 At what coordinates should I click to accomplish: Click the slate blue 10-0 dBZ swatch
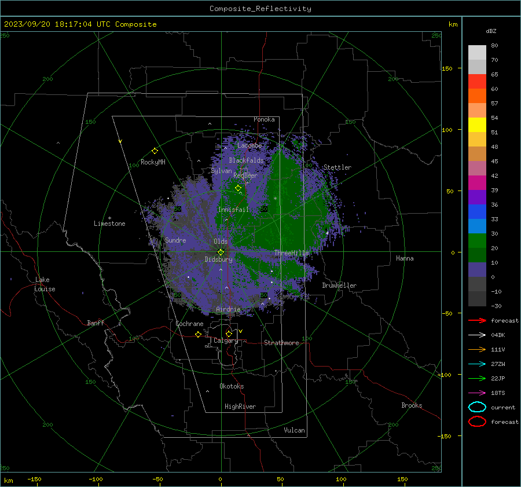(x=477, y=270)
